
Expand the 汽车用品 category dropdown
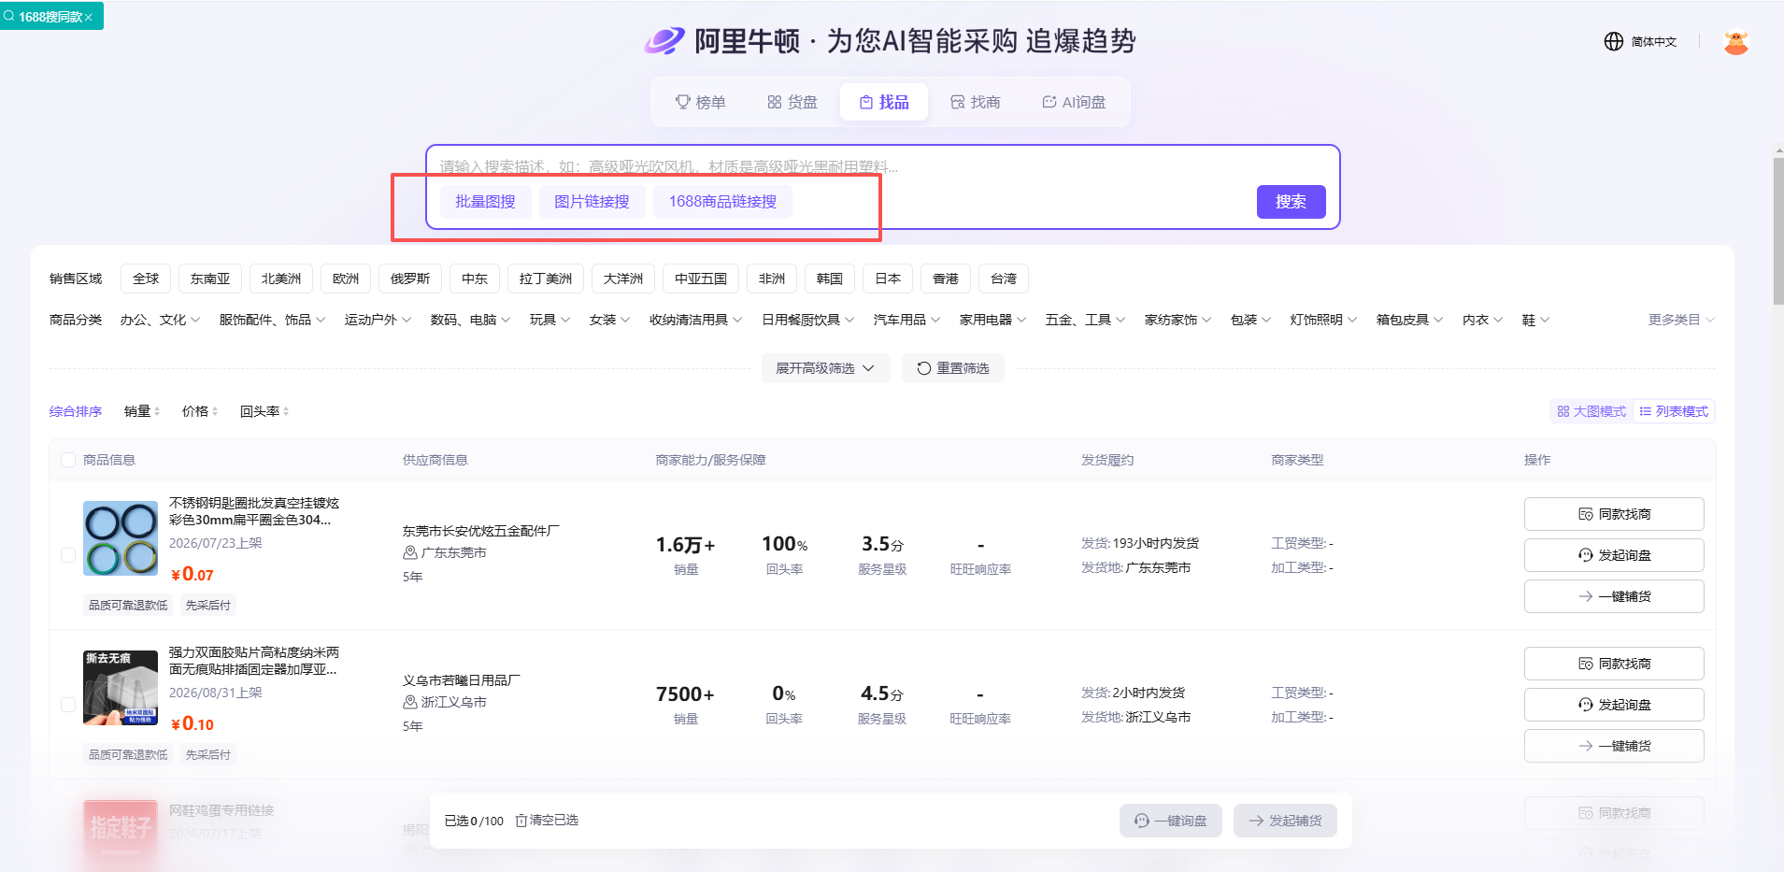(906, 320)
